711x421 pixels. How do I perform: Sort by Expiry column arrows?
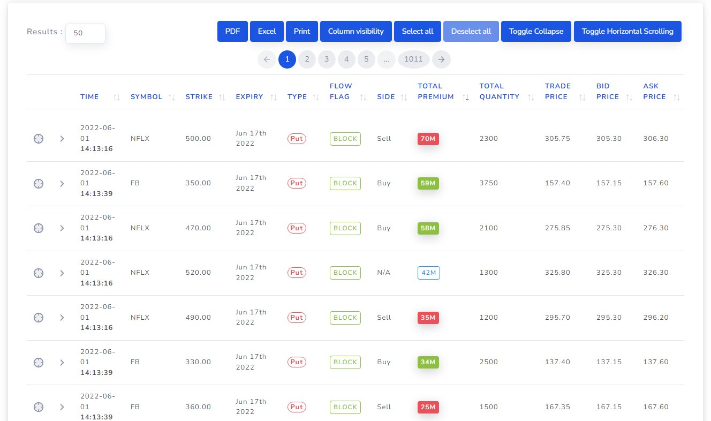(x=273, y=97)
